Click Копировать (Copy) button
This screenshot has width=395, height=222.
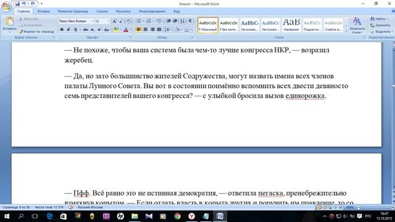pos(30,25)
